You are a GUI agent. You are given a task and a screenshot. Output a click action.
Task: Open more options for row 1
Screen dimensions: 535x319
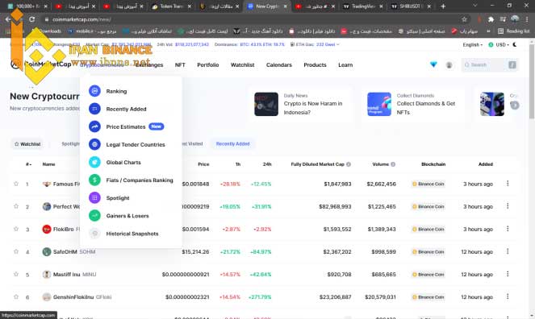coord(508,183)
